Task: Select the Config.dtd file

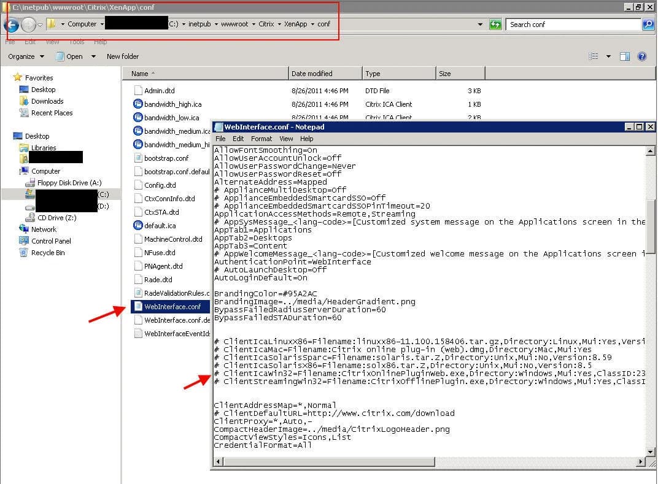Action: pyautogui.click(x=160, y=185)
